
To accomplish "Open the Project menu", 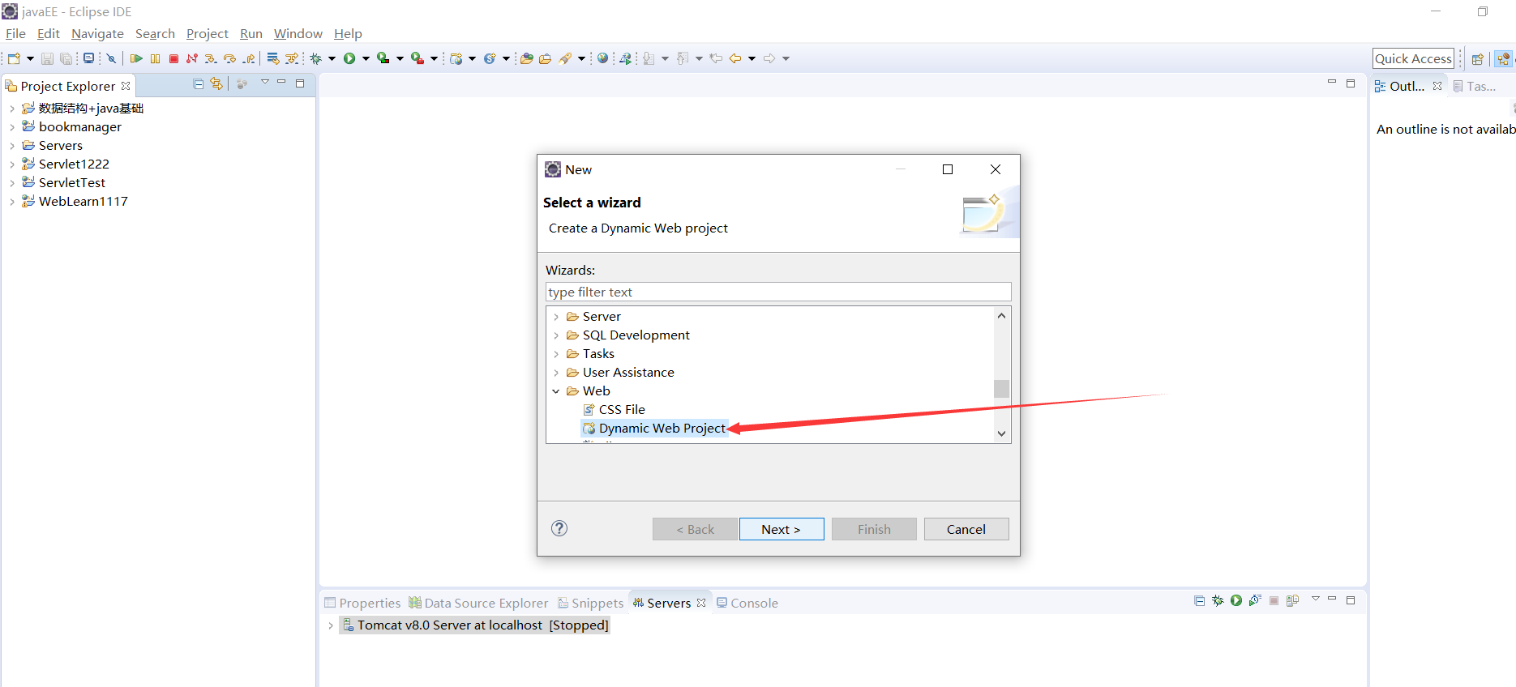I will pos(208,33).
